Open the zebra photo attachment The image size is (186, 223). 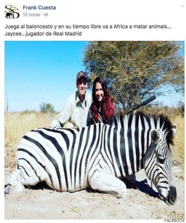pos(95,130)
